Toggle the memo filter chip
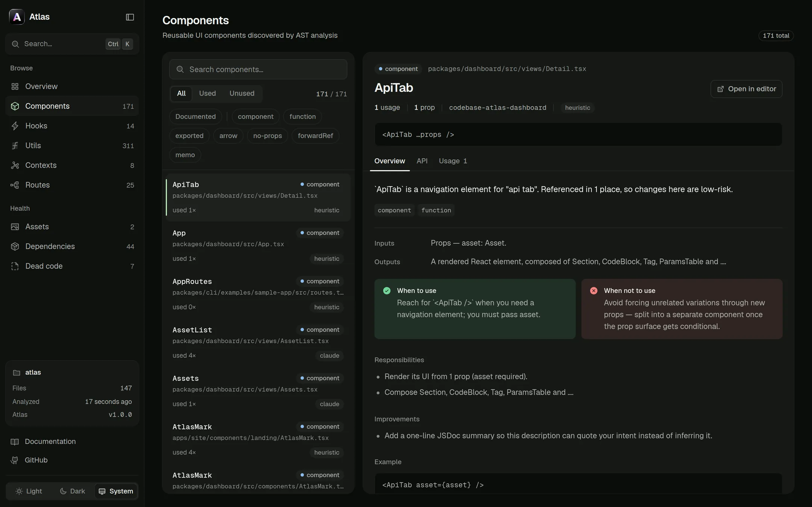812x507 pixels. point(185,155)
